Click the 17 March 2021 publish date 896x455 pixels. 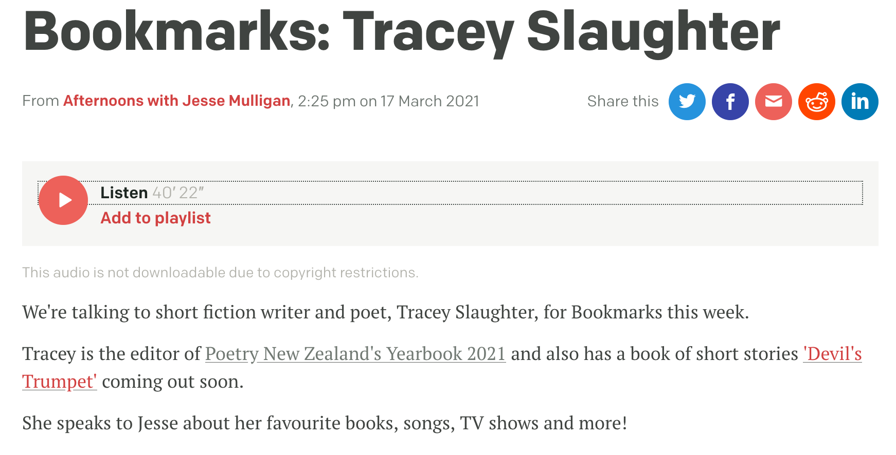tap(429, 101)
